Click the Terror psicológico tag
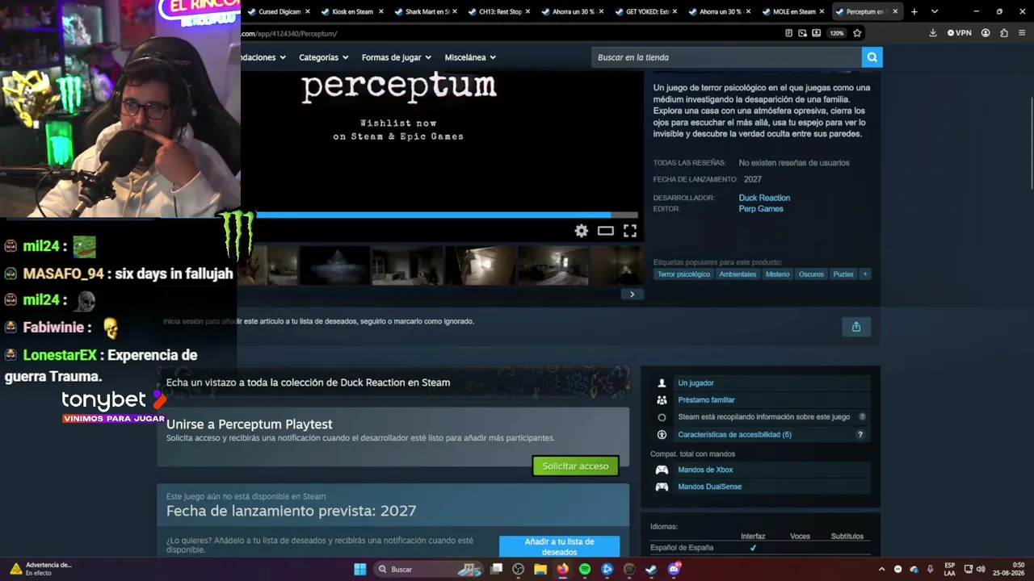Viewport: 1034px width, 581px height. coord(683,274)
